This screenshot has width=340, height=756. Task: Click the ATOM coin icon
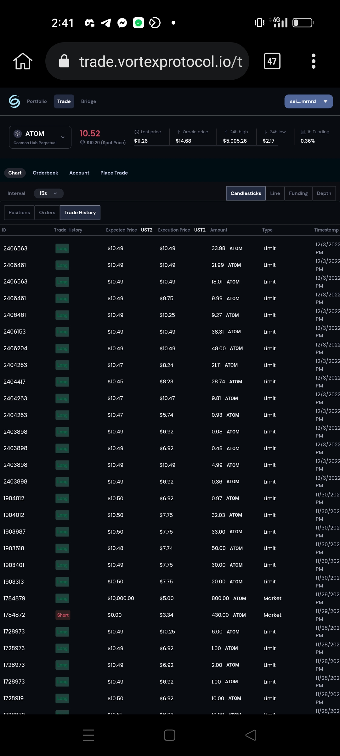pos(18,134)
